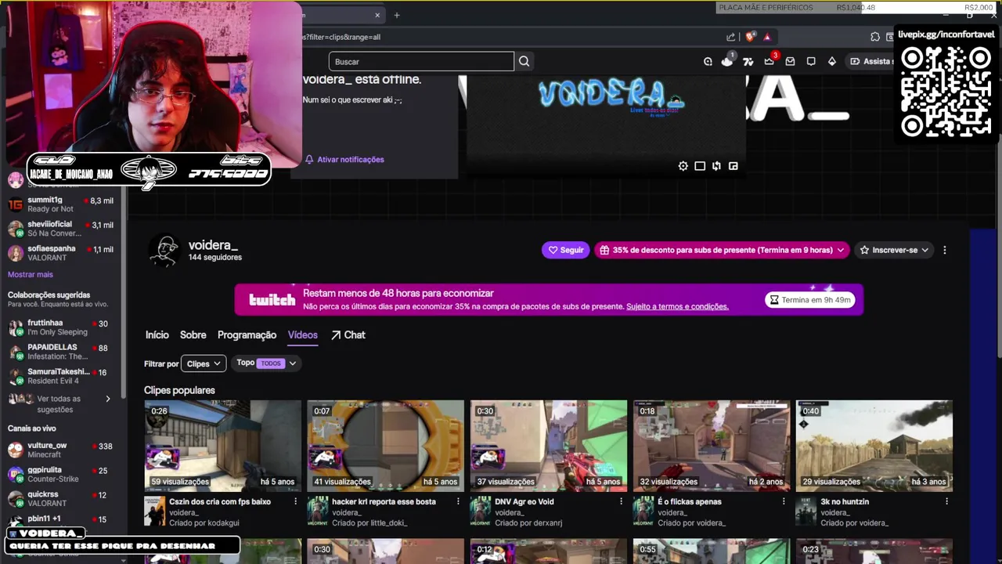Switch to the Início tab
This screenshot has width=1002, height=564.
[x=157, y=334]
